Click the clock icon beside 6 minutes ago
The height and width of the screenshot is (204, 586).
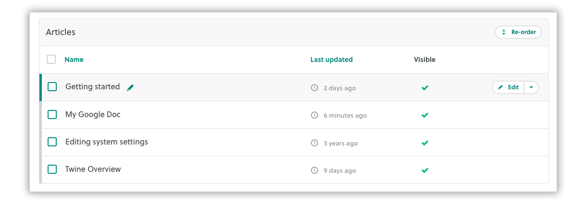pyautogui.click(x=315, y=115)
